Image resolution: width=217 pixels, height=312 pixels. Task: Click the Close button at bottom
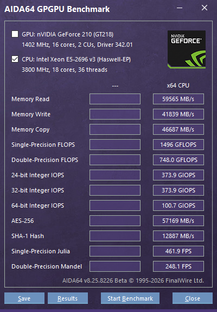[193, 298]
